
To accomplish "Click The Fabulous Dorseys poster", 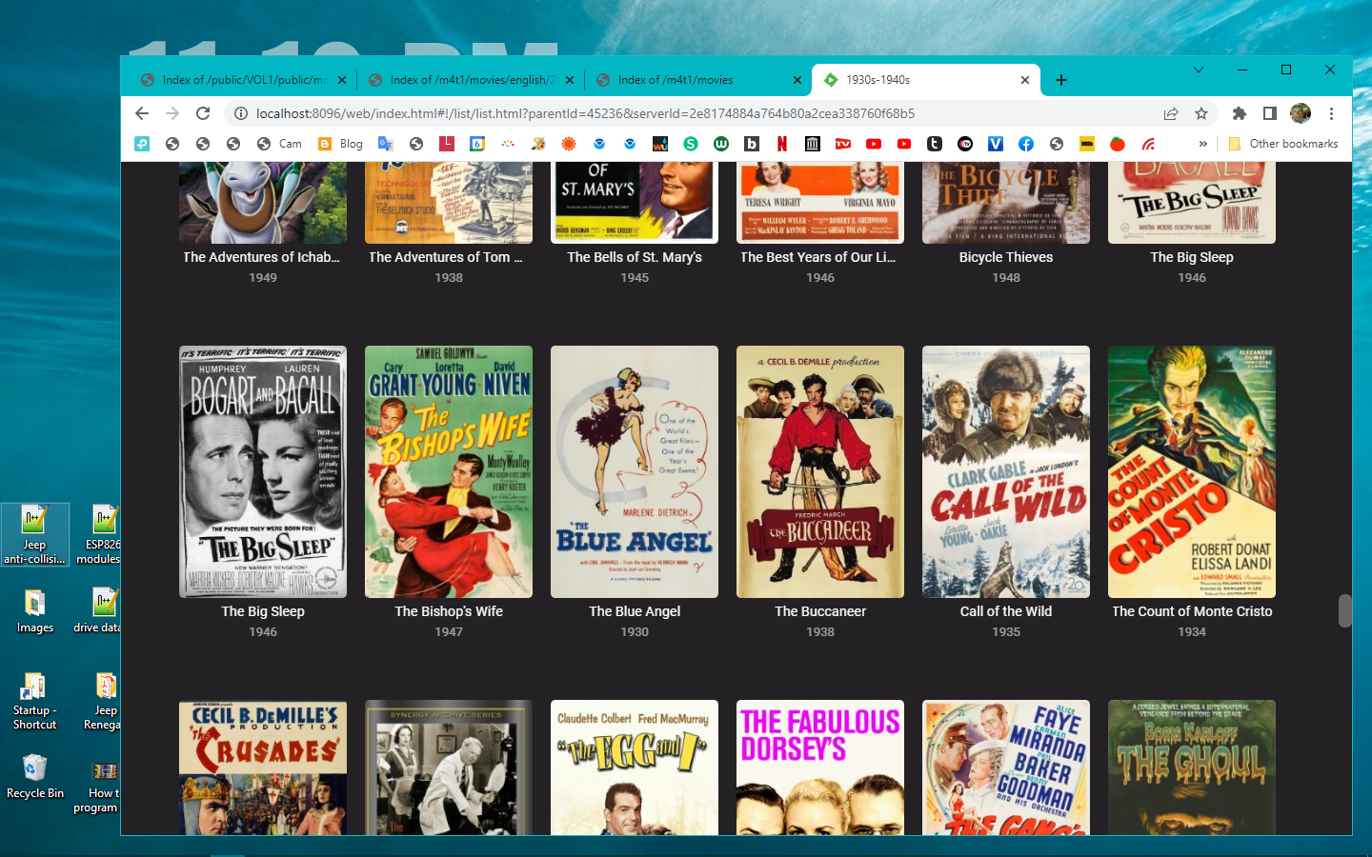I will tap(820, 767).
